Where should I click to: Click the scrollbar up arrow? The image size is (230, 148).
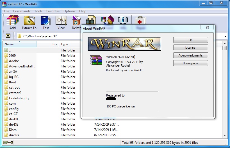point(225,43)
